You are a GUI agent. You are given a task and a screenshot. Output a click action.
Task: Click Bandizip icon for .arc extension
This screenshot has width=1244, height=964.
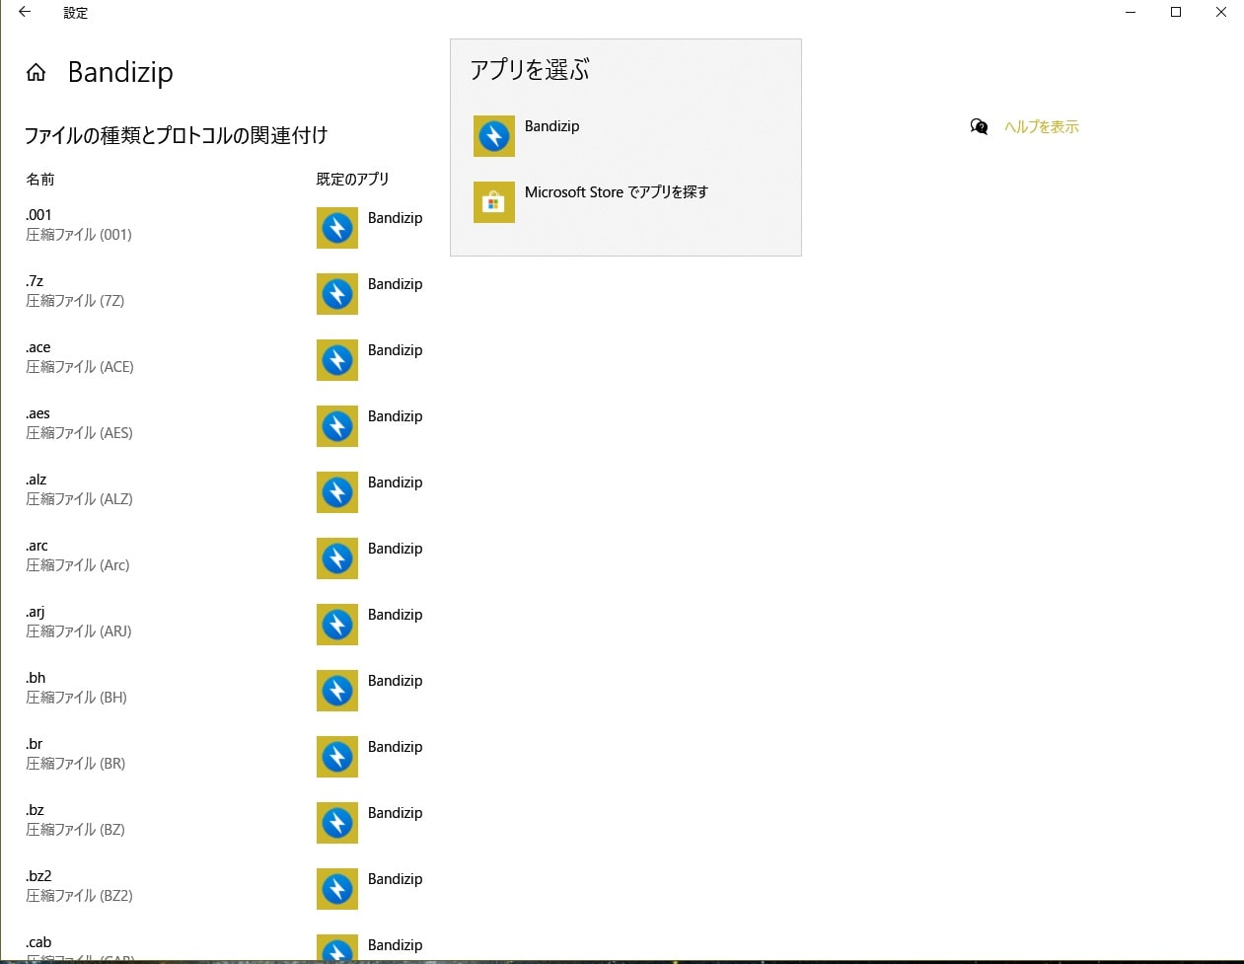337,558
